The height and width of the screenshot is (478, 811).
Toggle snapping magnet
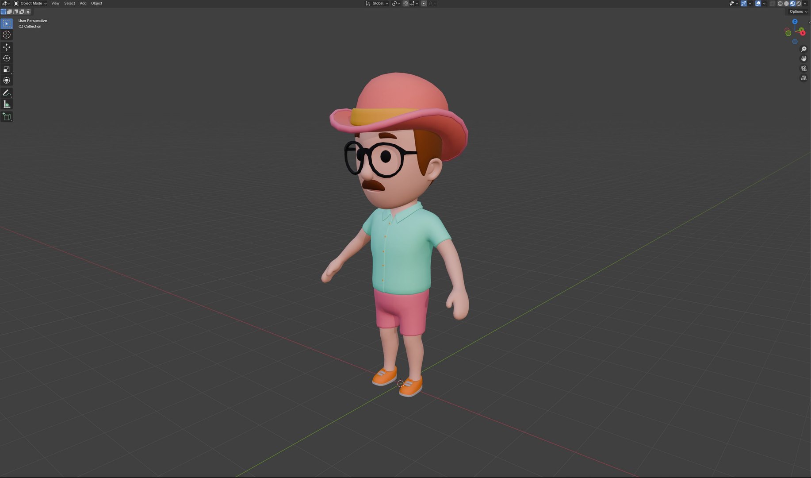click(405, 4)
